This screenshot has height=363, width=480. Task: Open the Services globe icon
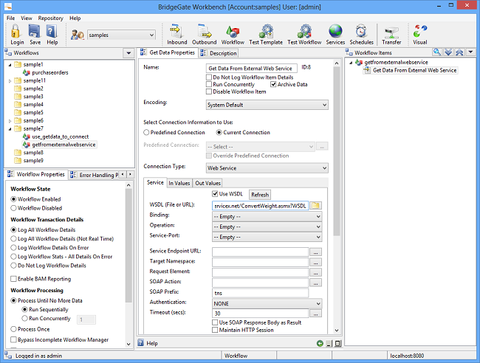click(x=335, y=34)
